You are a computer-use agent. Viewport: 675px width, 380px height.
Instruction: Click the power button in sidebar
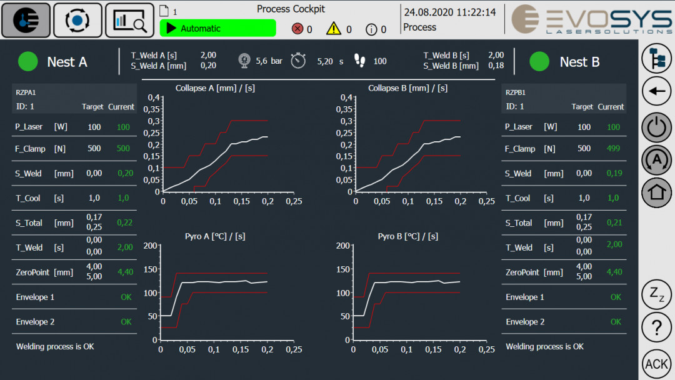[x=656, y=127]
